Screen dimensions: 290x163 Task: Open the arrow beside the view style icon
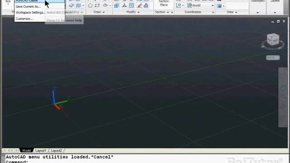[x=223, y=6]
